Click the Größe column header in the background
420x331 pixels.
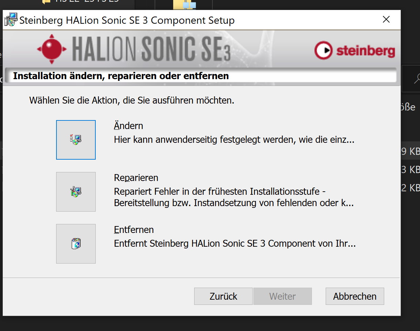[x=410, y=107]
